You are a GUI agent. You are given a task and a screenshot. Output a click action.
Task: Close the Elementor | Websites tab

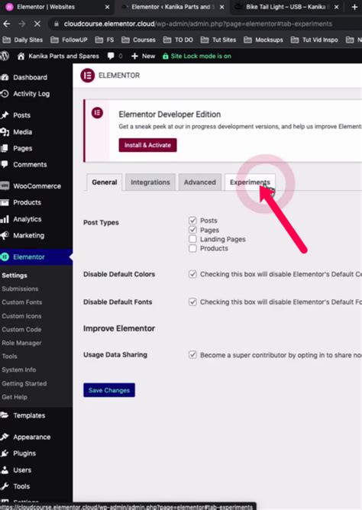tap(108, 7)
